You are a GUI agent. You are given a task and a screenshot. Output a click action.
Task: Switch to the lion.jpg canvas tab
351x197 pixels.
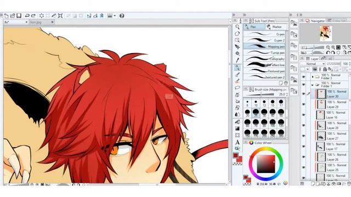[x=42, y=22]
